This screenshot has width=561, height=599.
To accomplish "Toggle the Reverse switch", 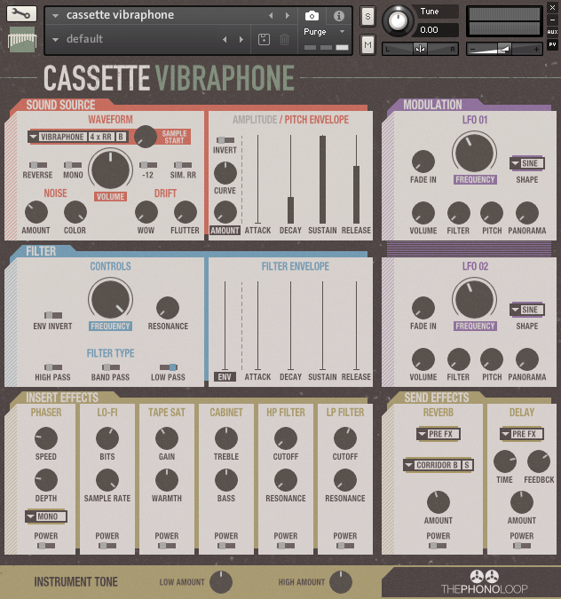I will 38,165.
